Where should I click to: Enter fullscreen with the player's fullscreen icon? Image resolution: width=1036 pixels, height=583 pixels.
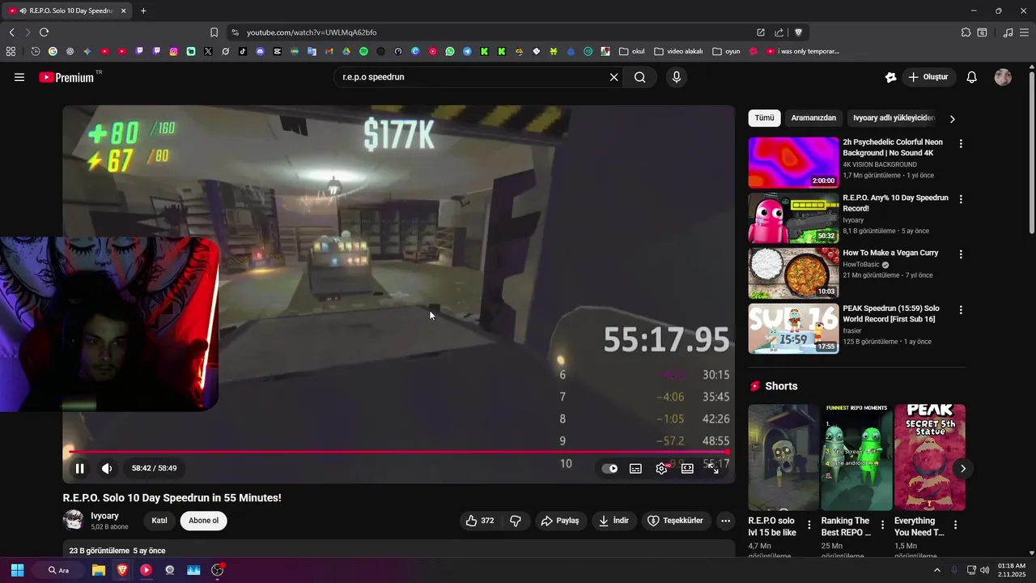click(x=713, y=468)
